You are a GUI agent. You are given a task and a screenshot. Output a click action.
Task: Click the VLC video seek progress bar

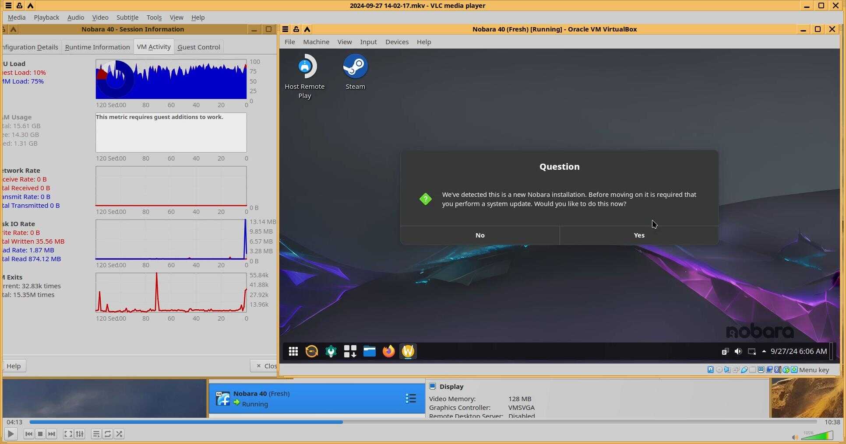pos(423,422)
